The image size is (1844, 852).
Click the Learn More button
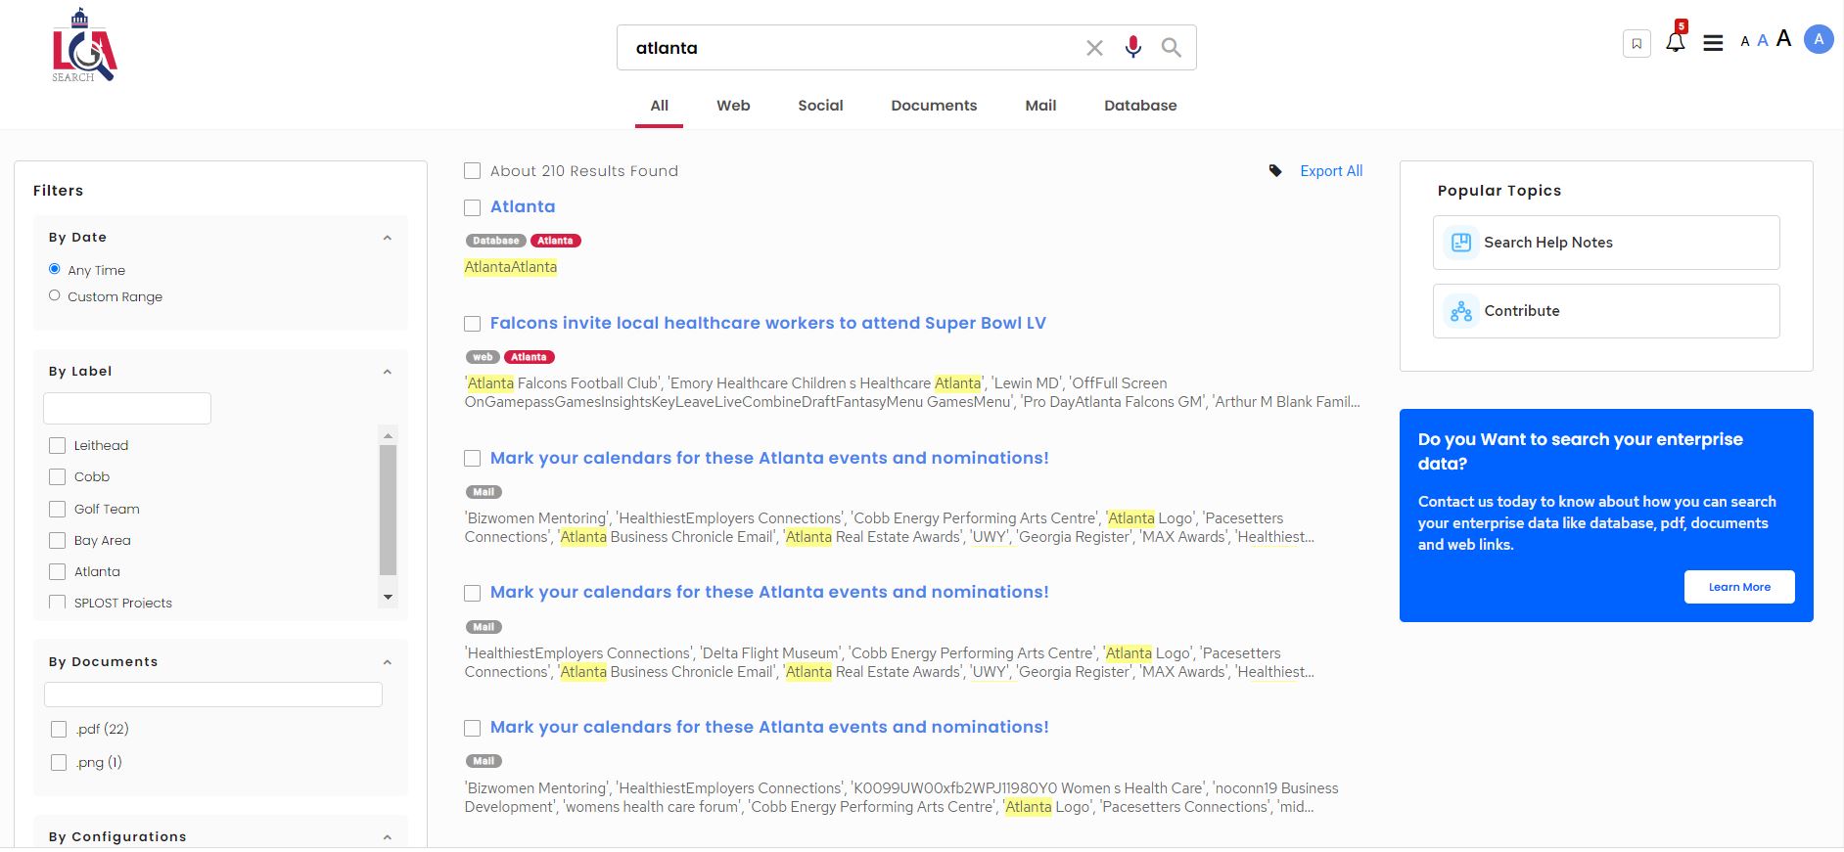(x=1739, y=587)
